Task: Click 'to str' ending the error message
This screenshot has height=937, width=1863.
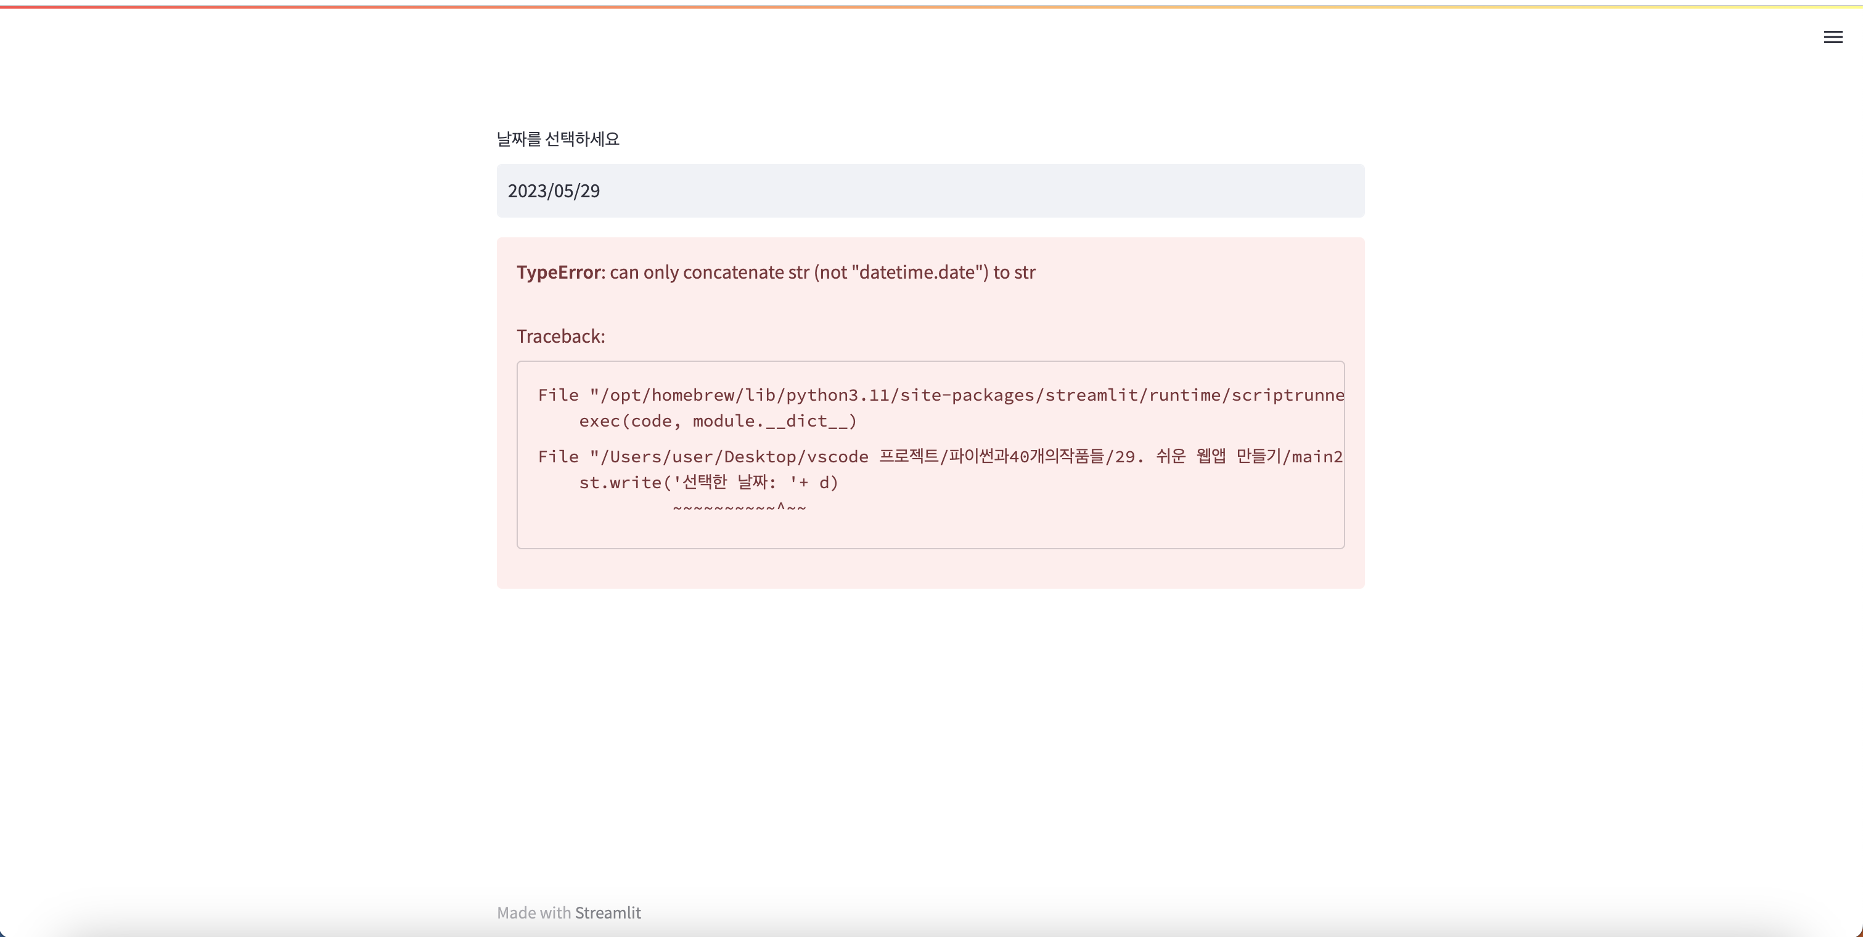Action: [1014, 272]
